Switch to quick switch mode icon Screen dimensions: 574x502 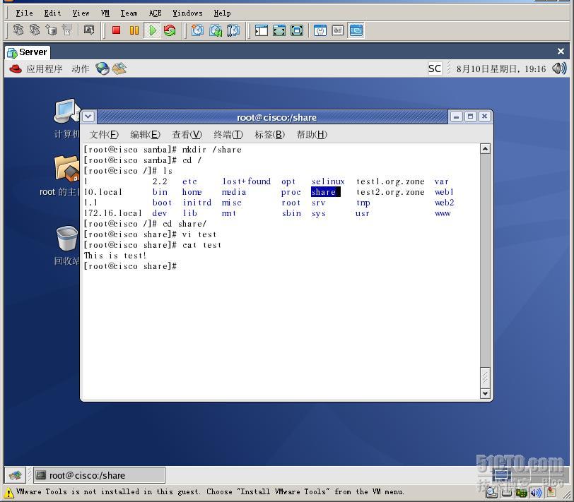(279, 30)
